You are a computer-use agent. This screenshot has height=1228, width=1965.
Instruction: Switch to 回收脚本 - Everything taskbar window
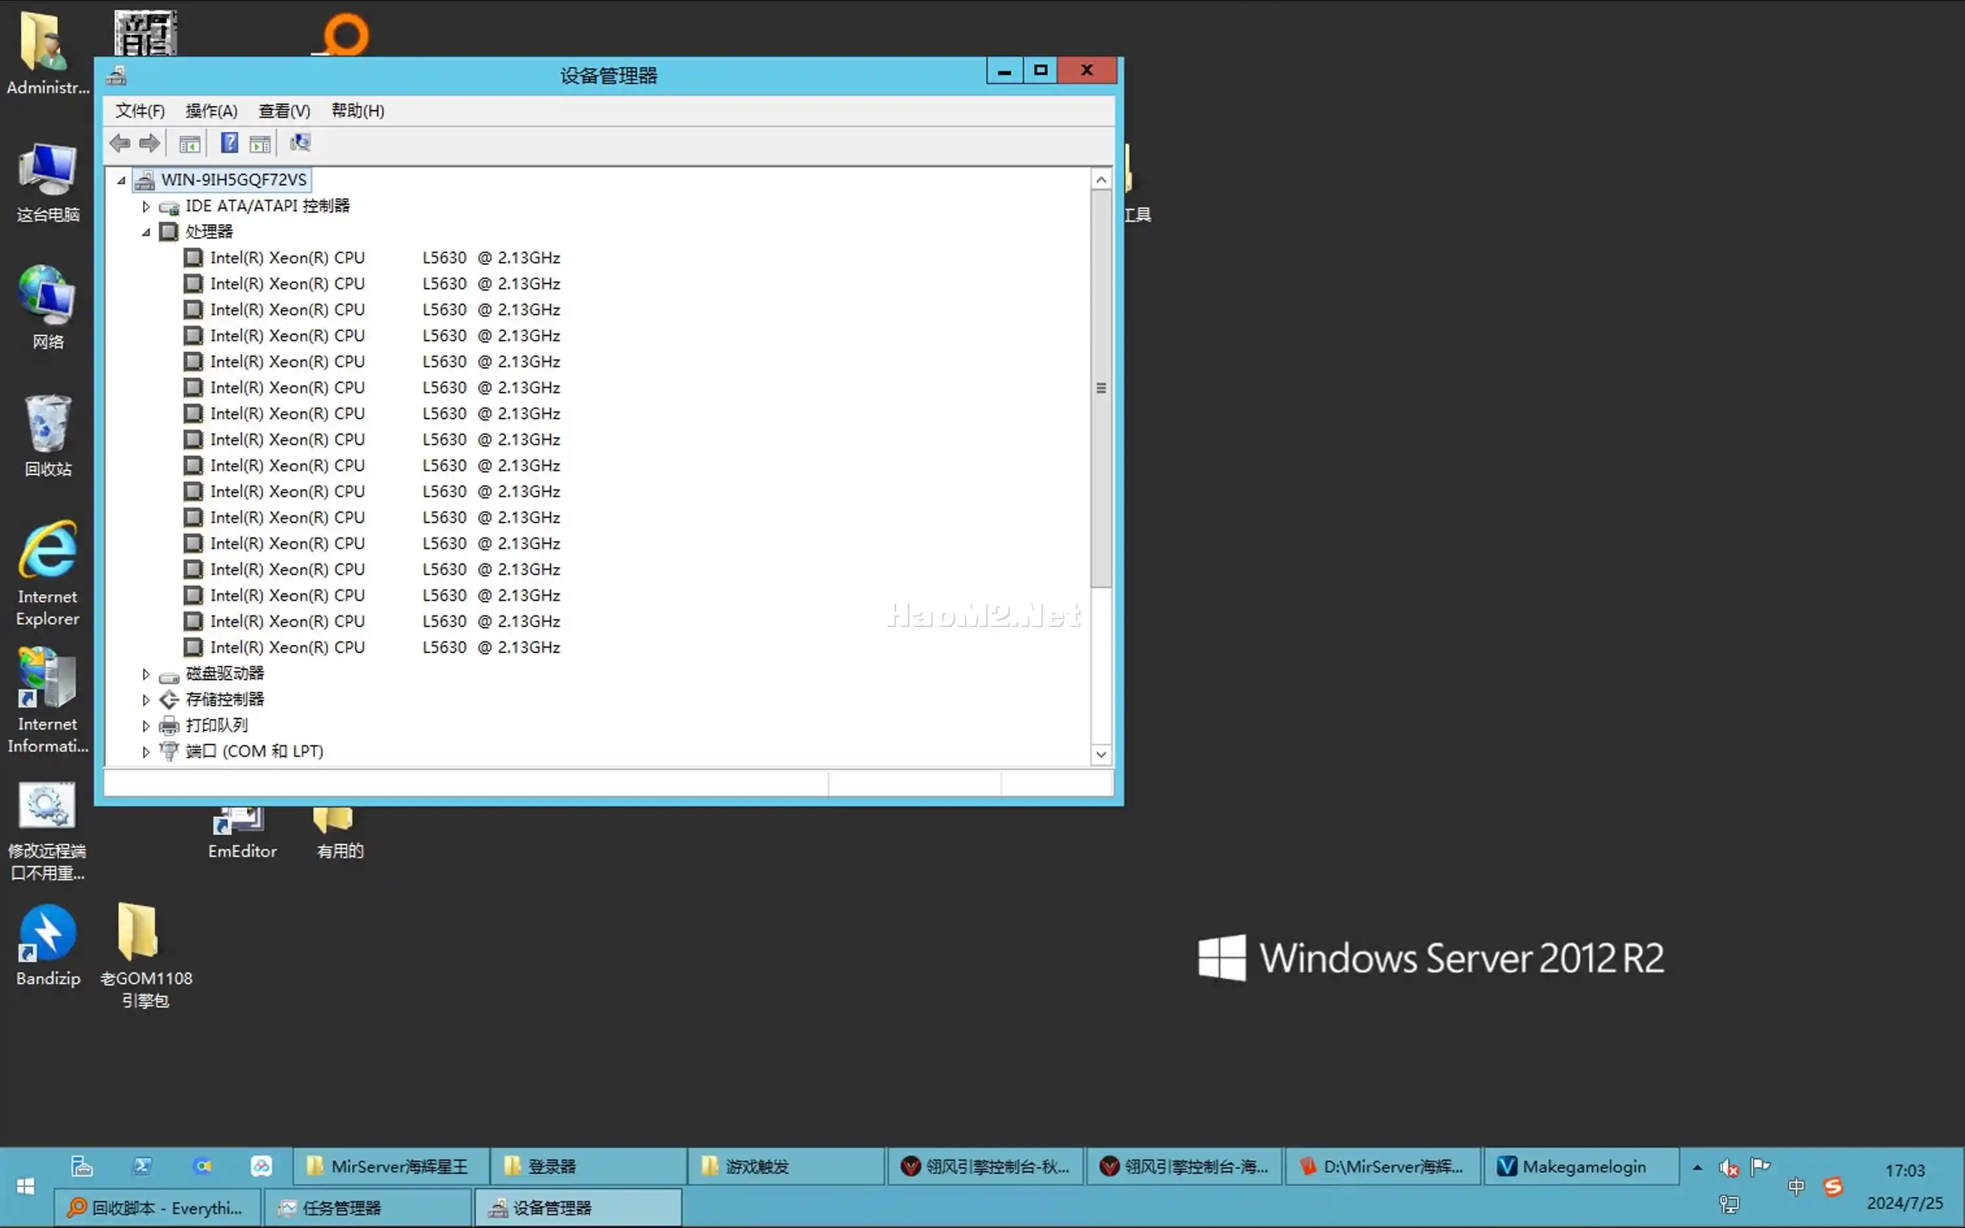point(157,1208)
